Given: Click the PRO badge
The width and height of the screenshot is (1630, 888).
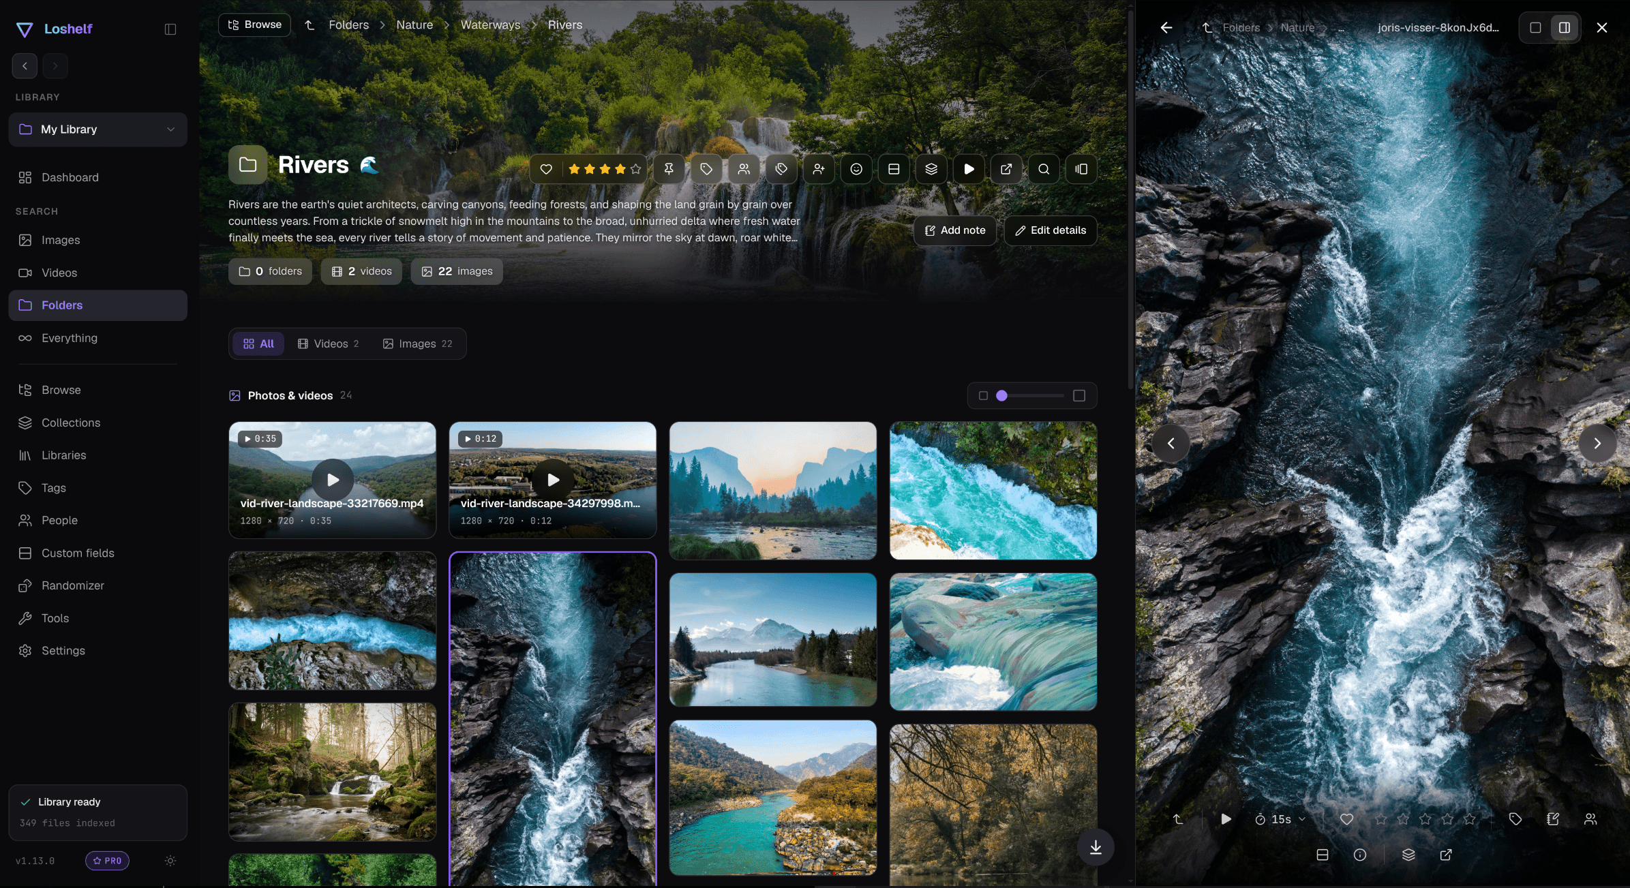Looking at the screenshot, I should coord(107,861).
